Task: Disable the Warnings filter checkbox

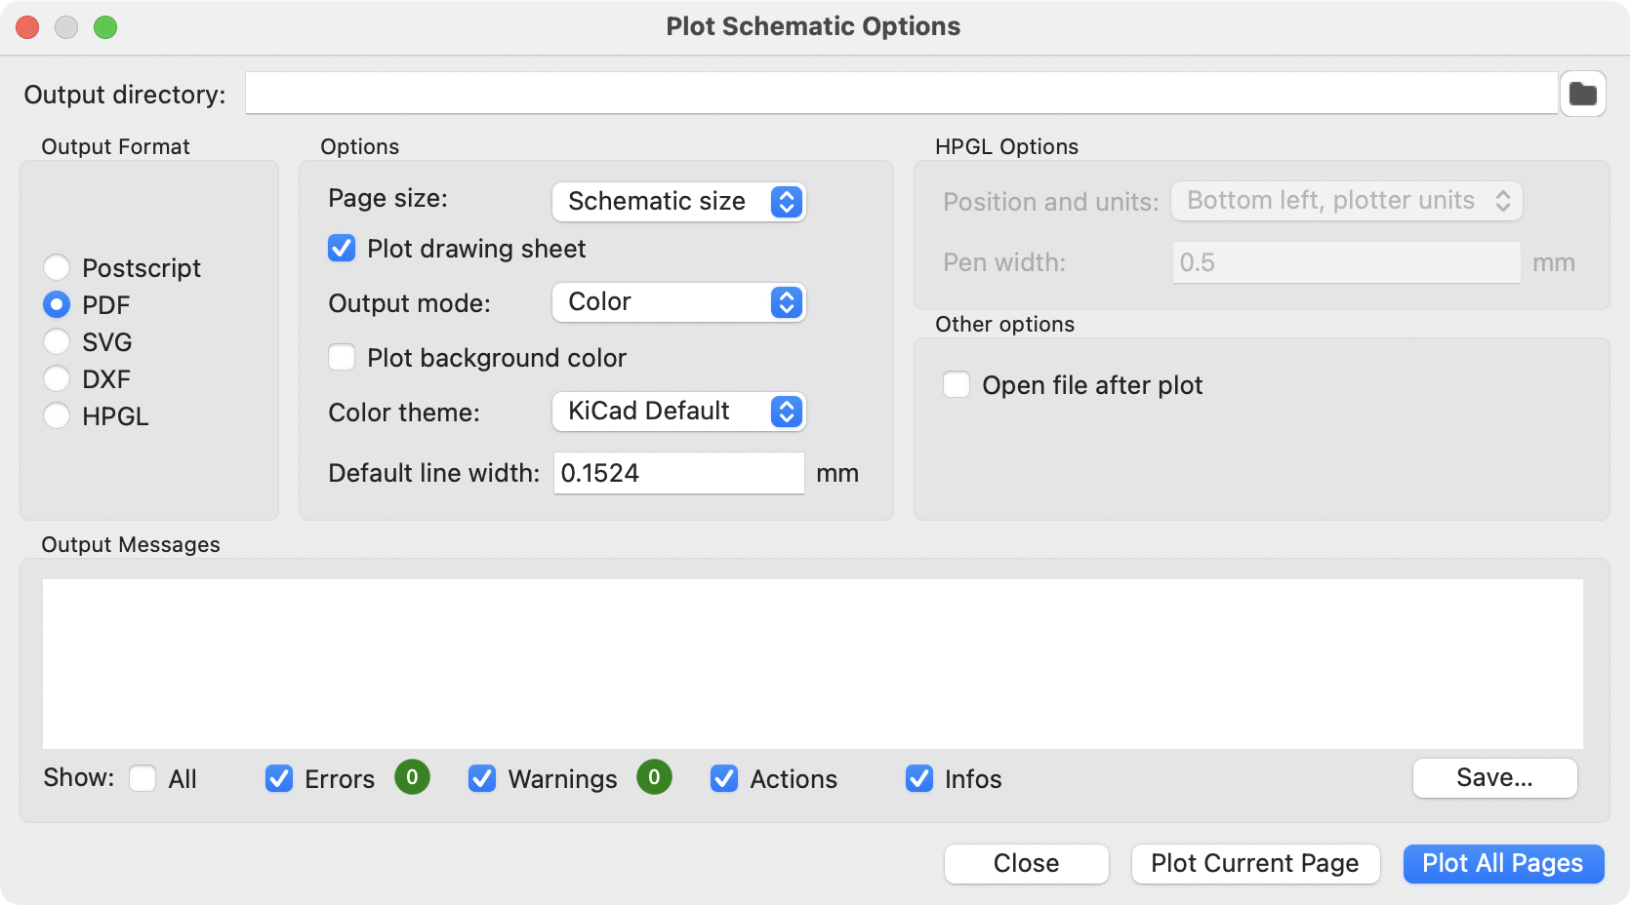Action: 482,778
